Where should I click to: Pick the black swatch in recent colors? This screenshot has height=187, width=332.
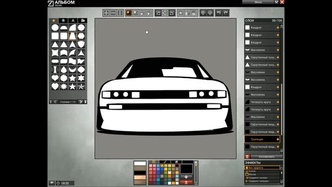click(140, 173)
